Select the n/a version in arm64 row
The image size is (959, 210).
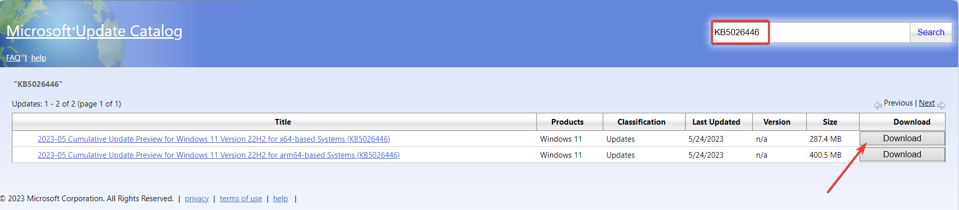point(762,155)
